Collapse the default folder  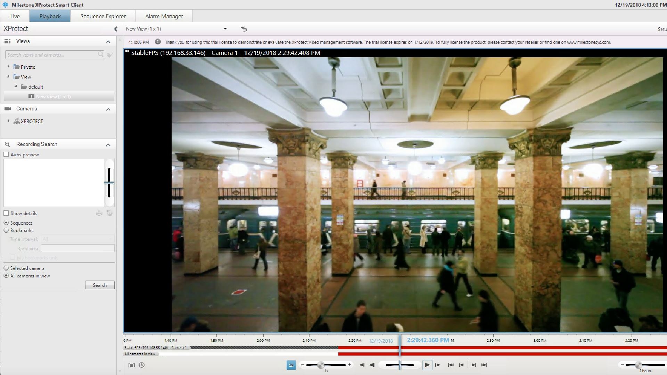pos(15,86)
